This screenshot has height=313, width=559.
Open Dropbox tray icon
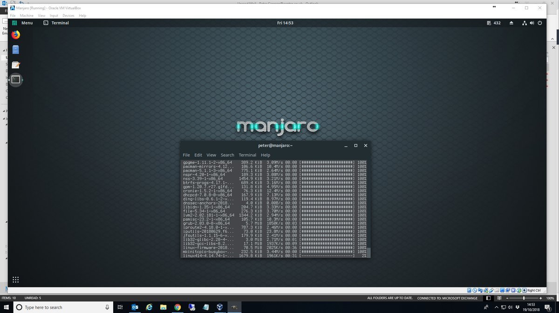coord(518,307)
